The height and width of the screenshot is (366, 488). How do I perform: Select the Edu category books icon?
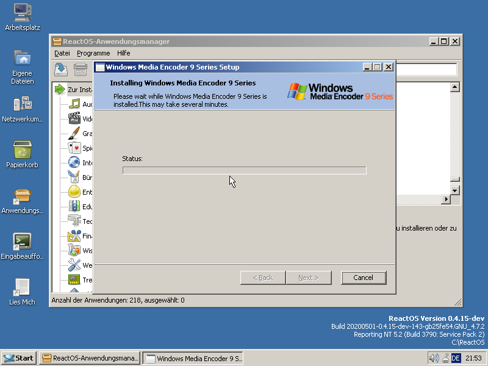click(74, 206)
